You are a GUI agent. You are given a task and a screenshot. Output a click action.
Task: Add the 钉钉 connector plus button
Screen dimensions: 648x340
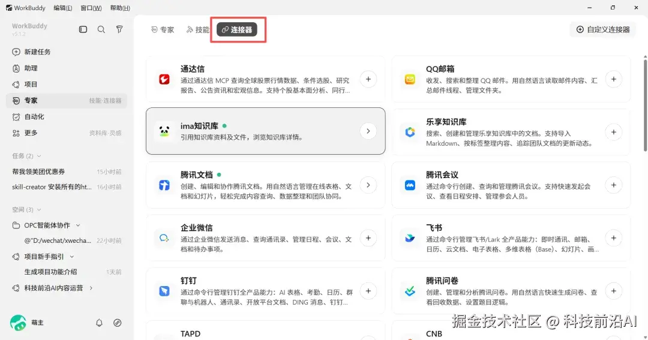point(368,291)
